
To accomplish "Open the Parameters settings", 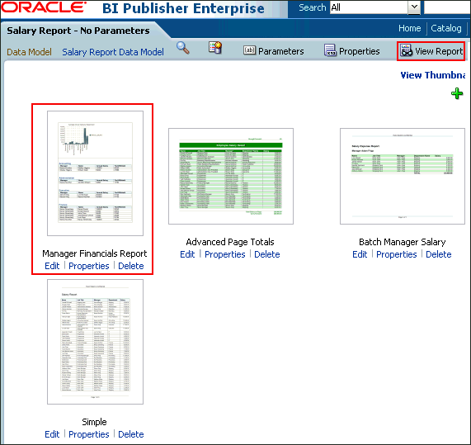I will (x=274, y=51).
